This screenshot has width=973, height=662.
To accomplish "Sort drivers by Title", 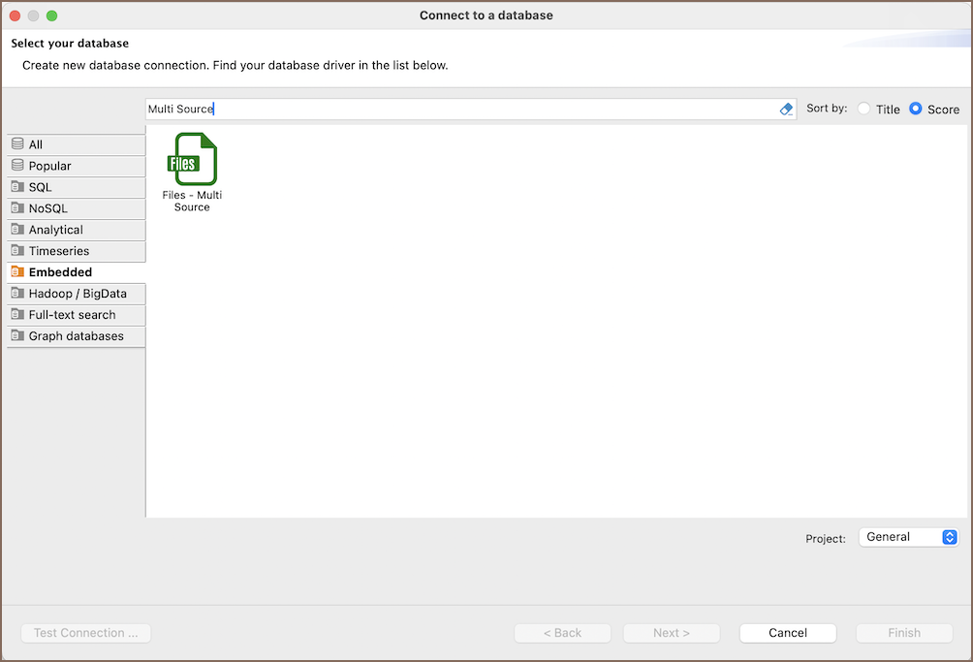I will coord(863,110).
